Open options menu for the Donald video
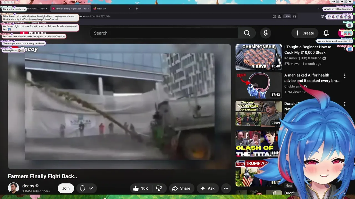Screen dimensions: 355x199 [345, 104]
